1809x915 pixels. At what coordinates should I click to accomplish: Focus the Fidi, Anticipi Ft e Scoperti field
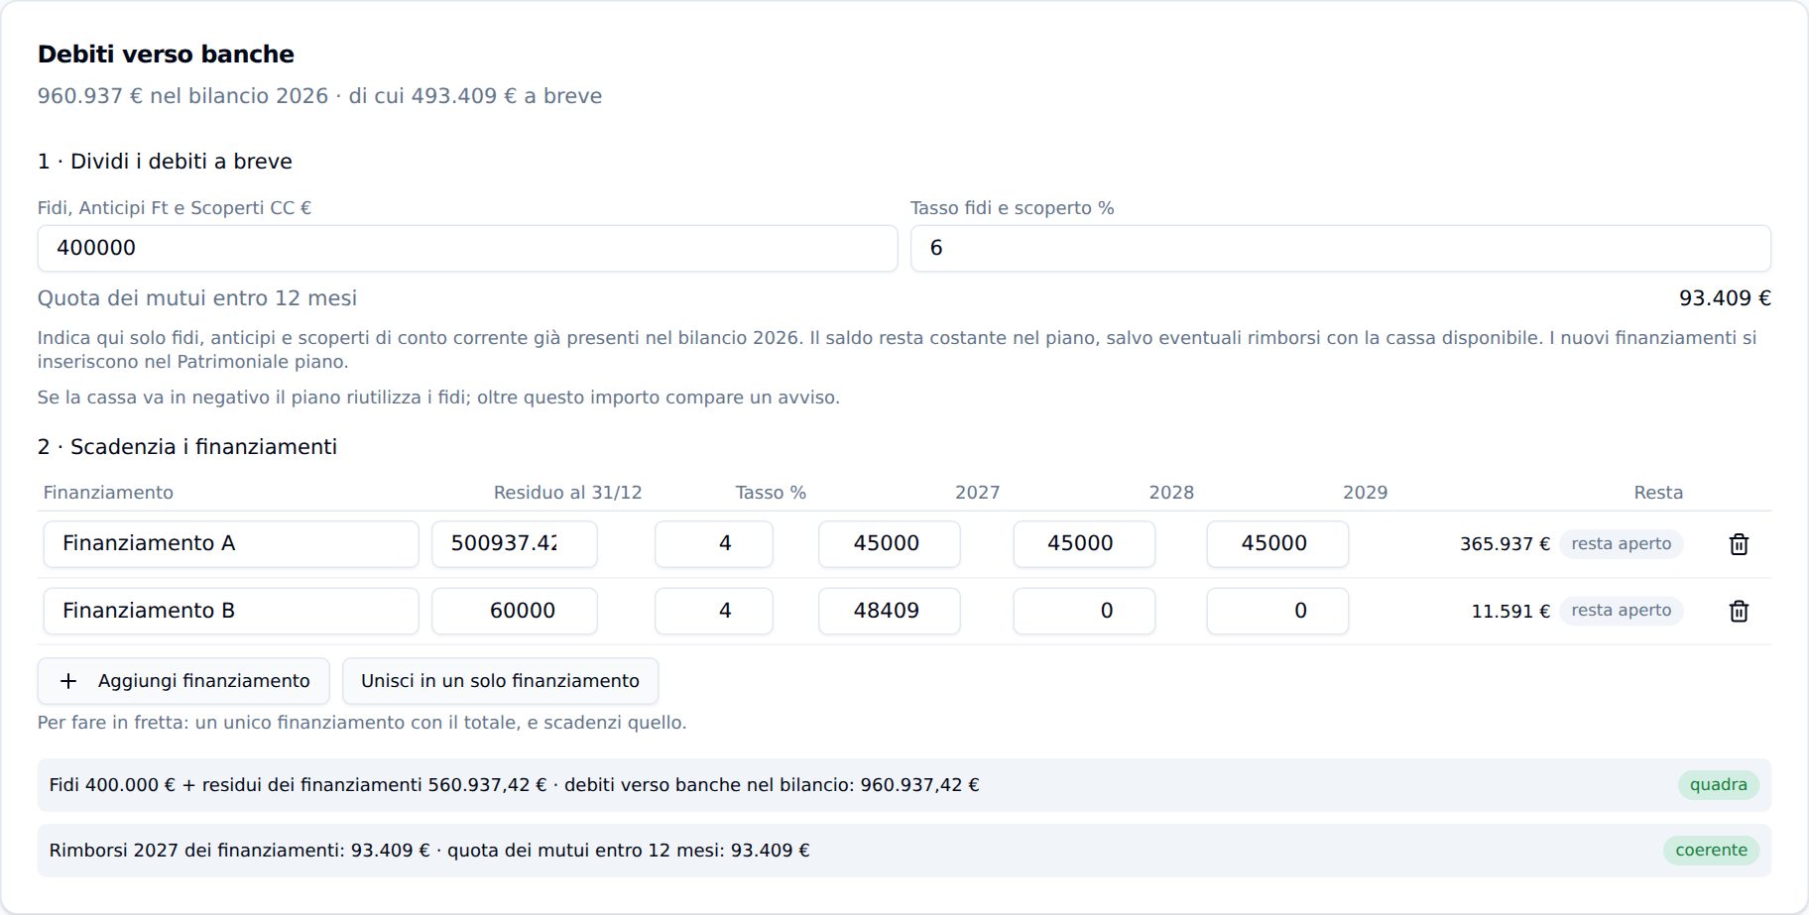tap(467, 248)
